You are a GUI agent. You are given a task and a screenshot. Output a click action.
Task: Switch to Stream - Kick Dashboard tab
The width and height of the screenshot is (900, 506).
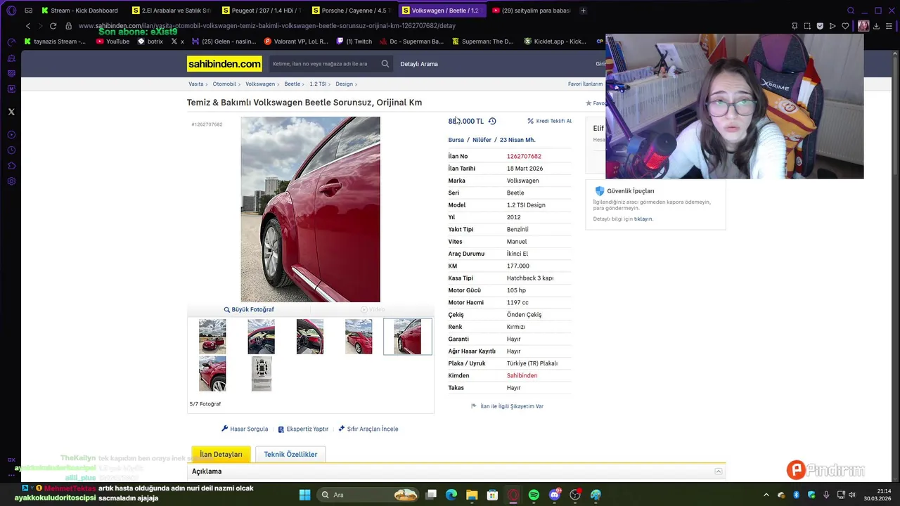click(x=79, y=11)
